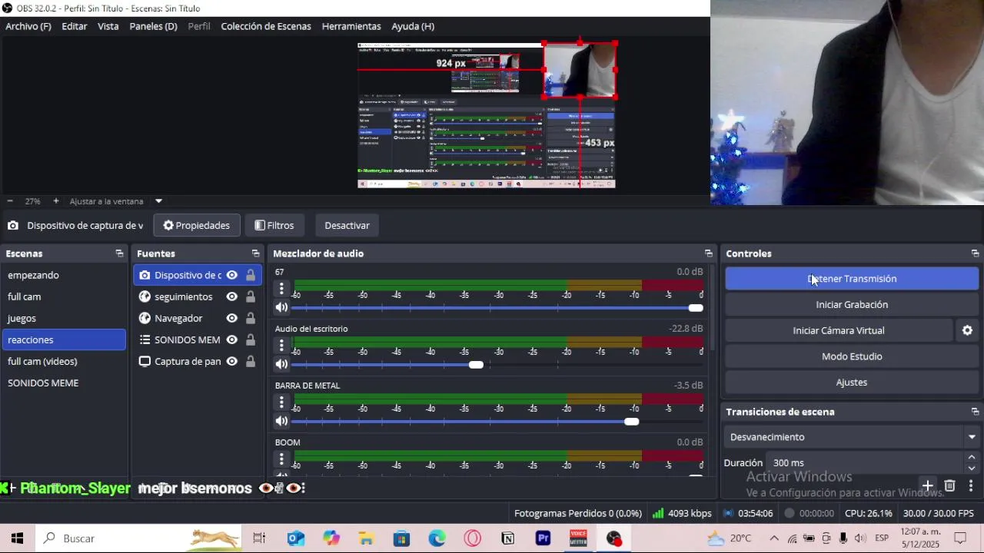
Task: Open the Ayuda (H) menu
Action: coord(413,26)
